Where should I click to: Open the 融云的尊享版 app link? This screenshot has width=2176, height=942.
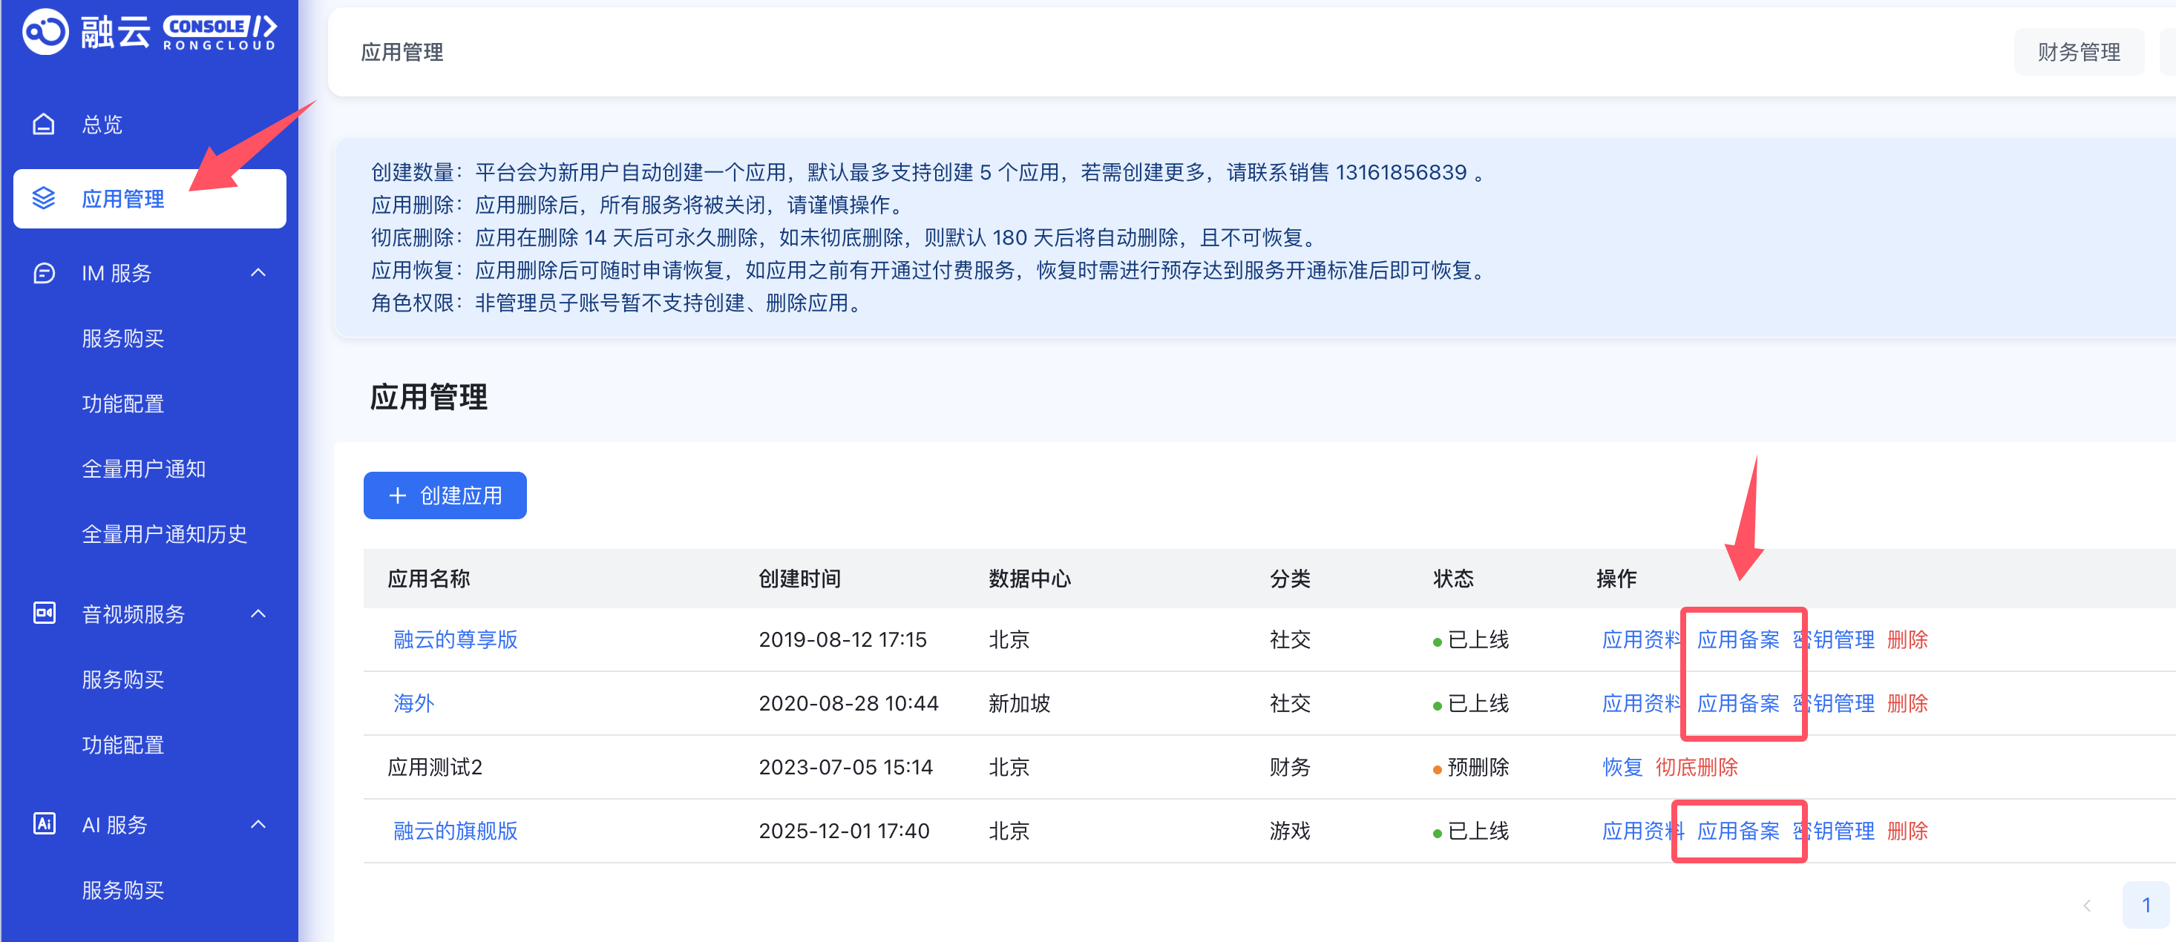click(x=455, y=639)
